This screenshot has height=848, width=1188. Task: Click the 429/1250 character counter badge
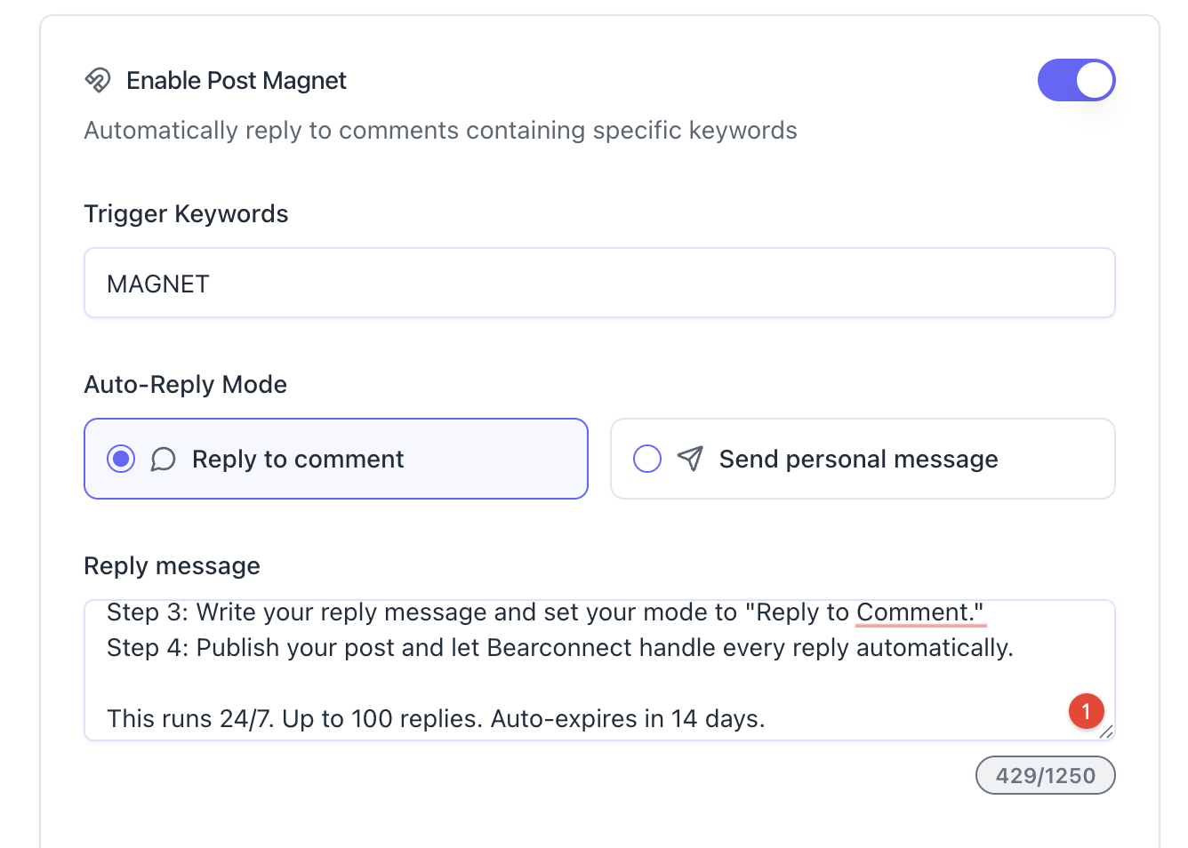(x=1045, y=776)
